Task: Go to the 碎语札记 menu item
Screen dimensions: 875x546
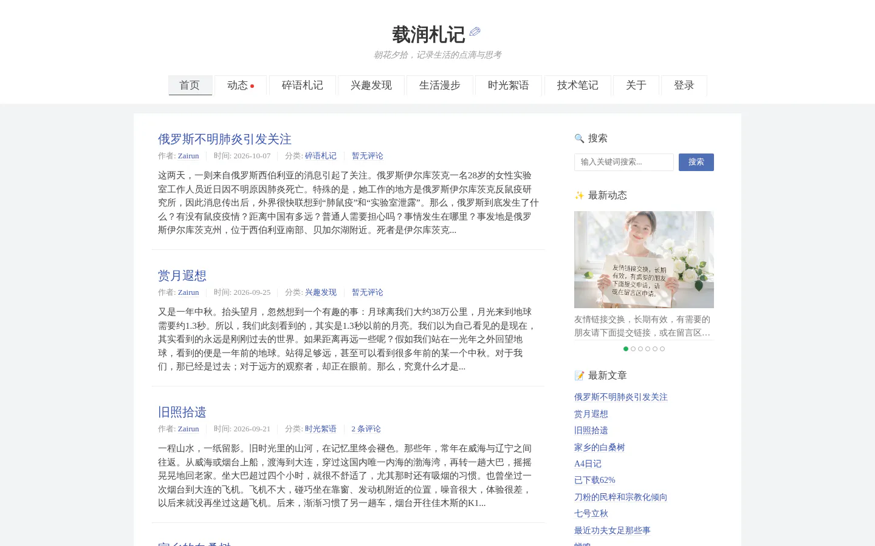Action: click(303, 86)
